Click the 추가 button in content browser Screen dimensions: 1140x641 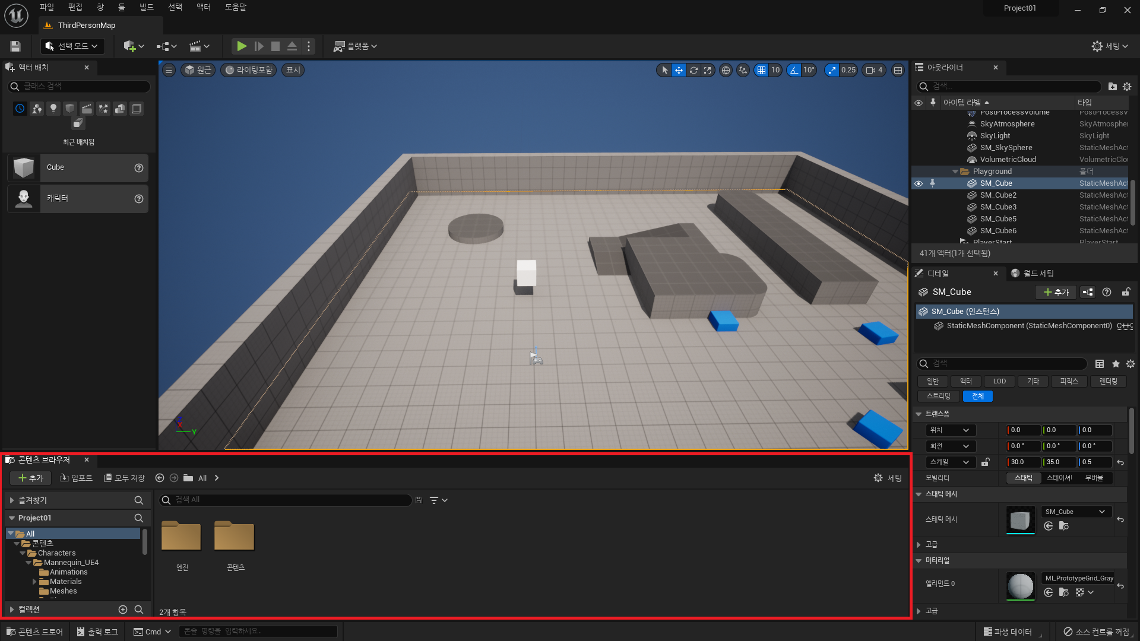31,478
